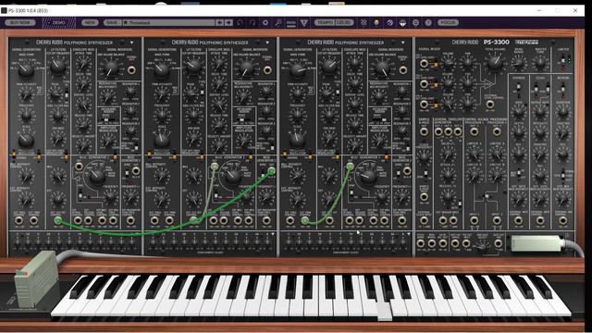The image size is (592, 333).
Task: Click the Bend Range knob
Action: click(x=519, y=64)
